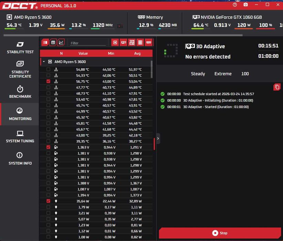Click the temperature icon on 48,73 °C row
The width and height of the screenshot is (283, 241).
click(56, 93)
